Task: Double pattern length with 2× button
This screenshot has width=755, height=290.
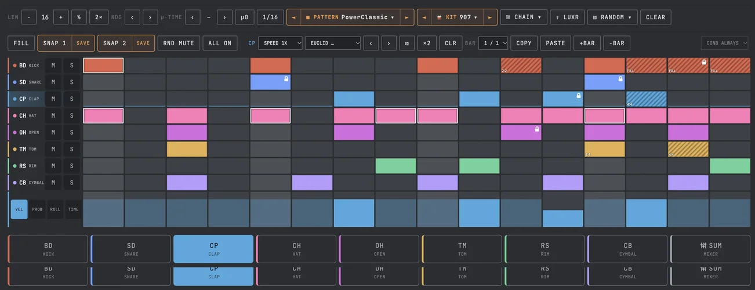Action: (99, 17)
